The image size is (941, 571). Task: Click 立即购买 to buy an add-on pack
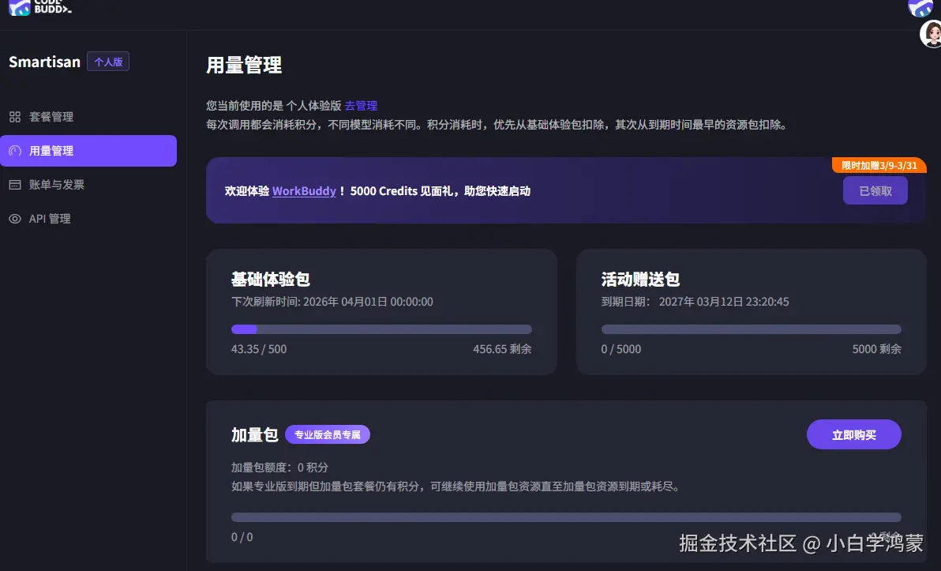(853, 434)
